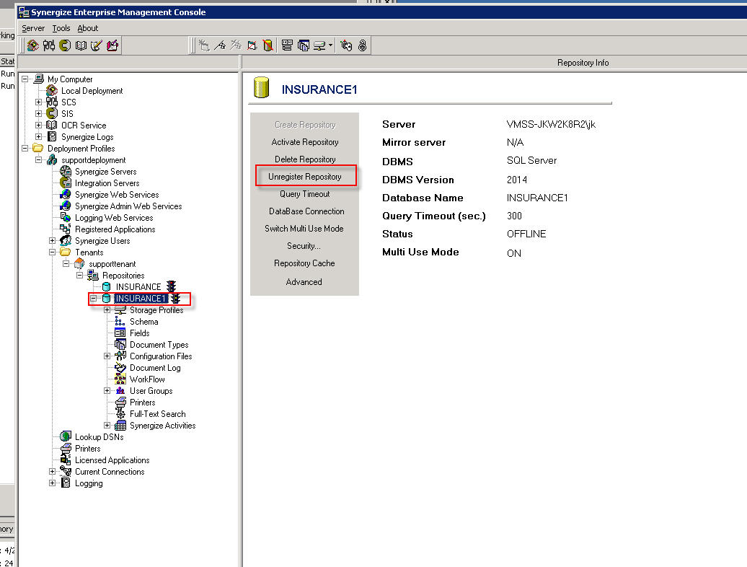
Task: Expand the OCR Service node
Action: [39, 126]
